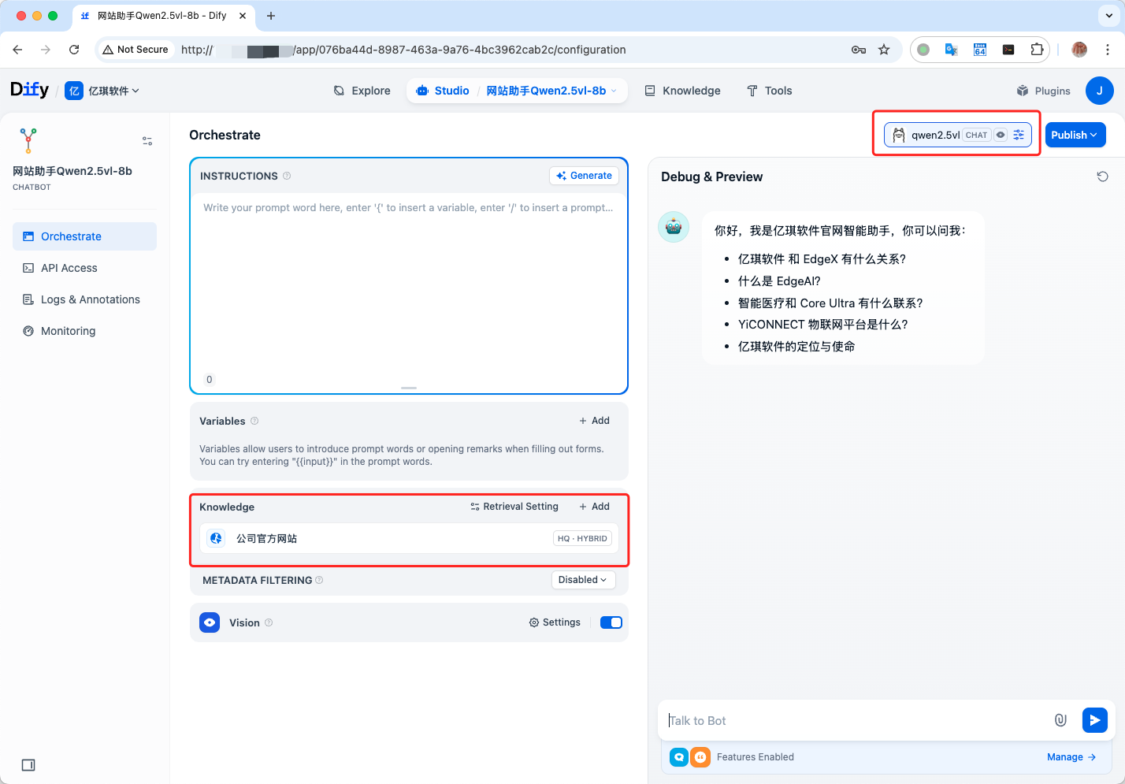1125x784 pixels.
Task: Click the send message arrow button
Action: [1094, 720]
